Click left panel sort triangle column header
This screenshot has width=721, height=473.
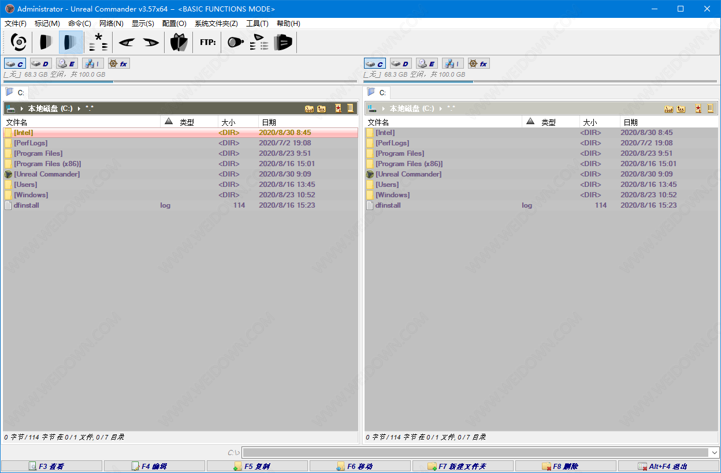(169, 122)
